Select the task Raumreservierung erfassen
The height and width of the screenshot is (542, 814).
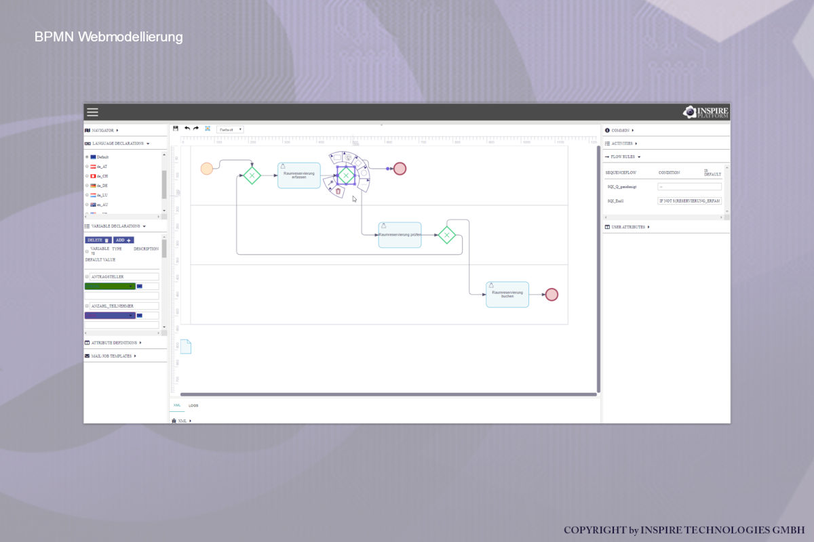(298, 175)
